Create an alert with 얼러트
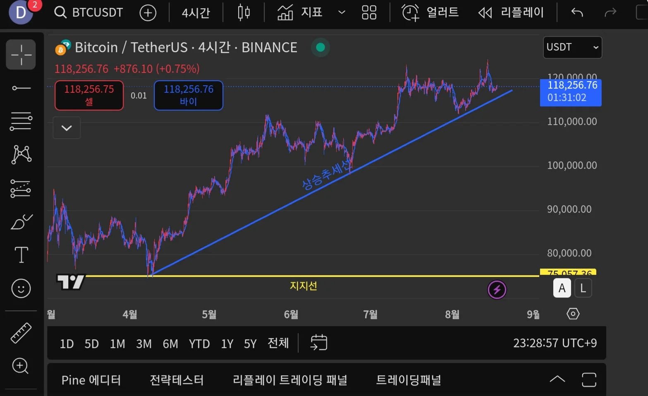648x396 pixels. (430, 12)
